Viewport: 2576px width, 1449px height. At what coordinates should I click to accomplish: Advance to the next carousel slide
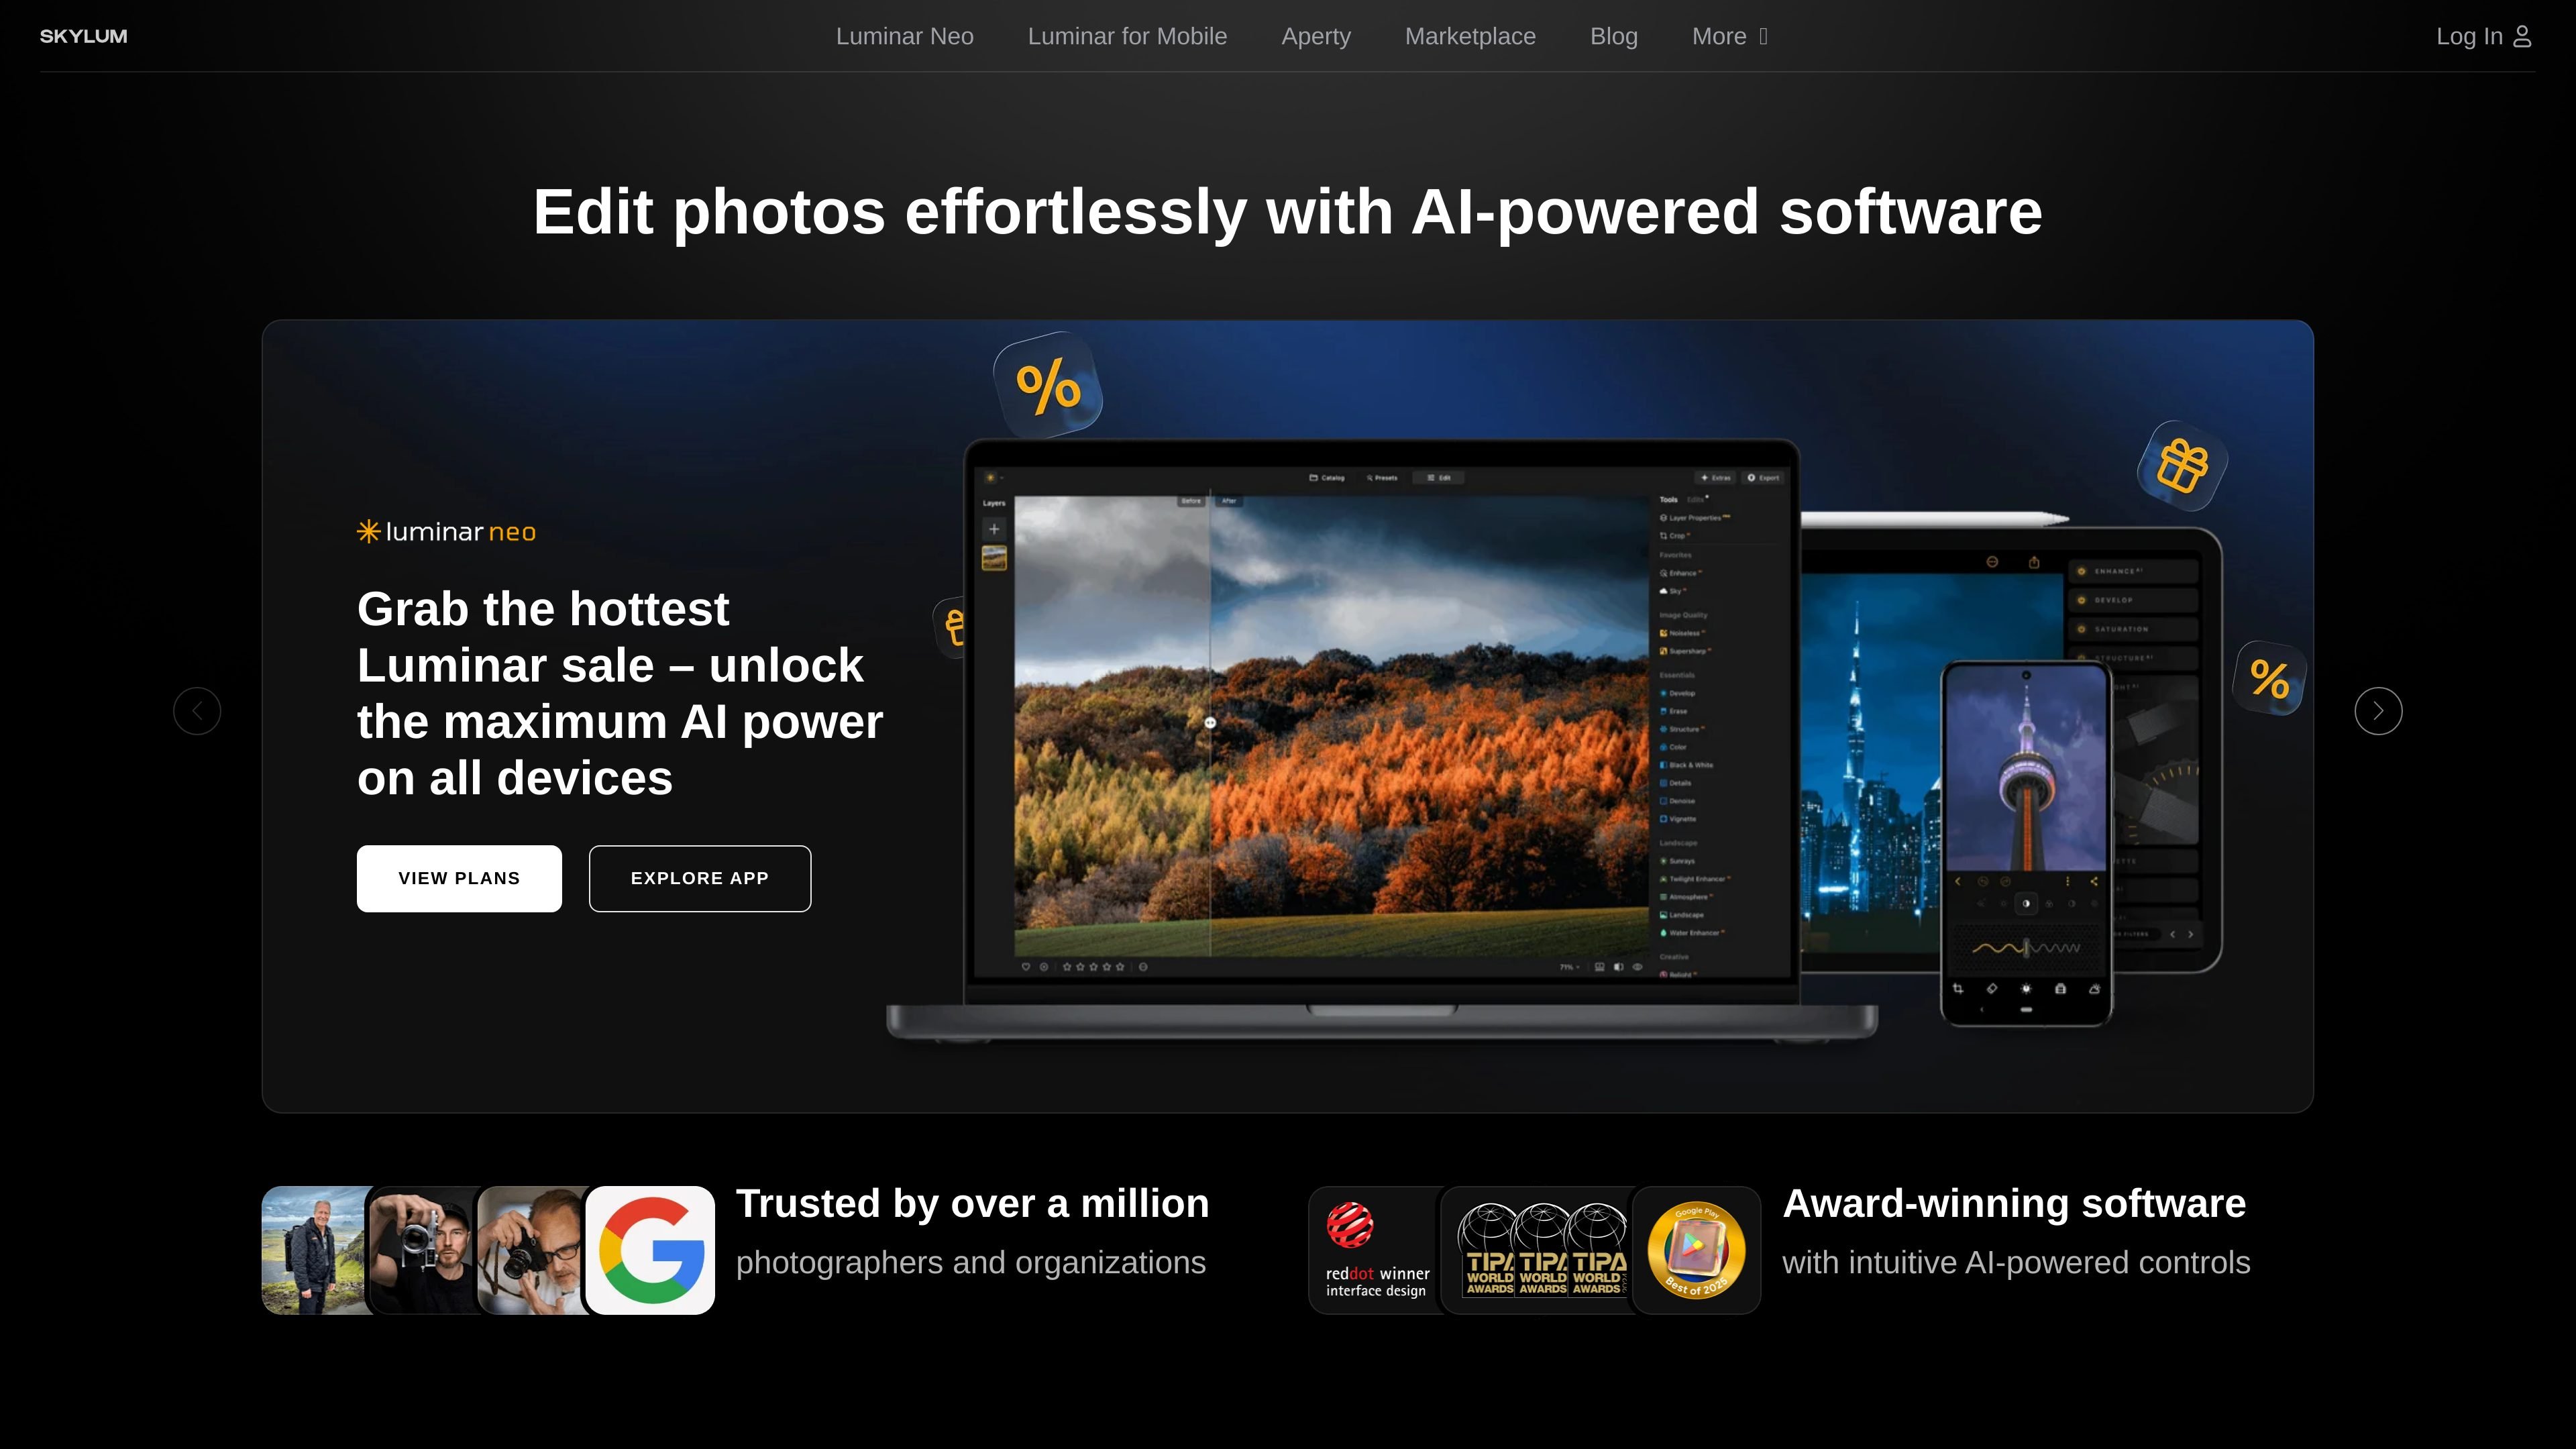(x=2378, y=711)
